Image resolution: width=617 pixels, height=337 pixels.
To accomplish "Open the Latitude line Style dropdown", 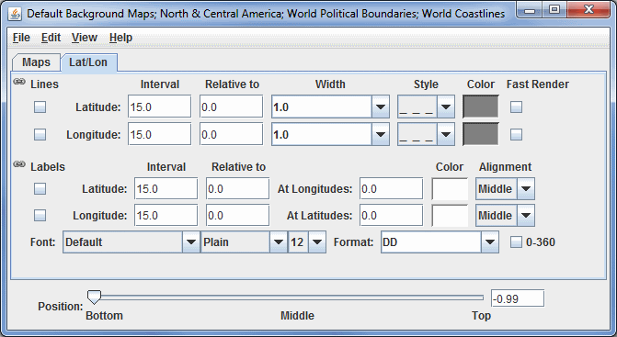I will (x=445, y=107).
